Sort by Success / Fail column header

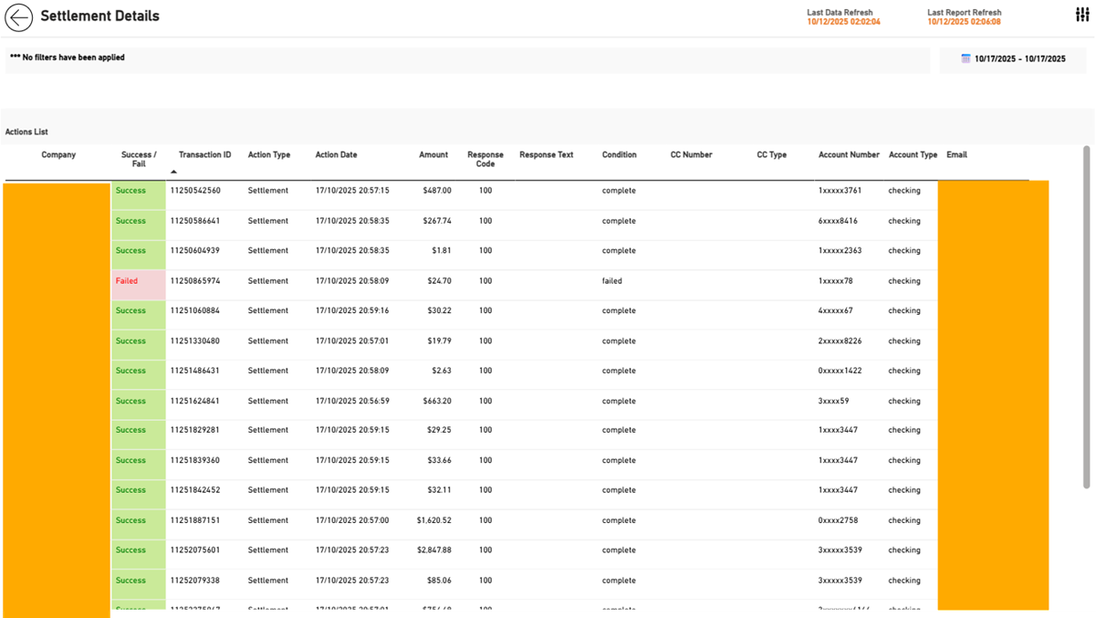139,160
